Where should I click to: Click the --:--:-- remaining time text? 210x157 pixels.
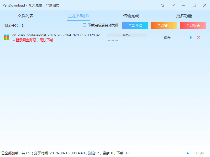point(113,40)
